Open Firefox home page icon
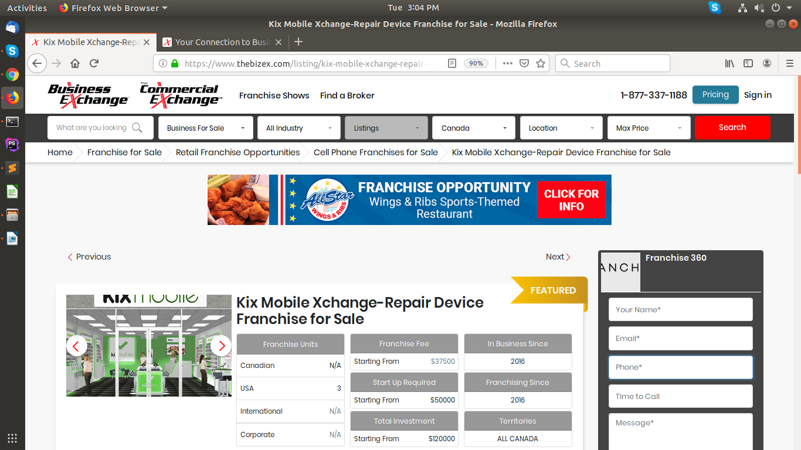This screenshot has width=801, height=450. [75, 63]
